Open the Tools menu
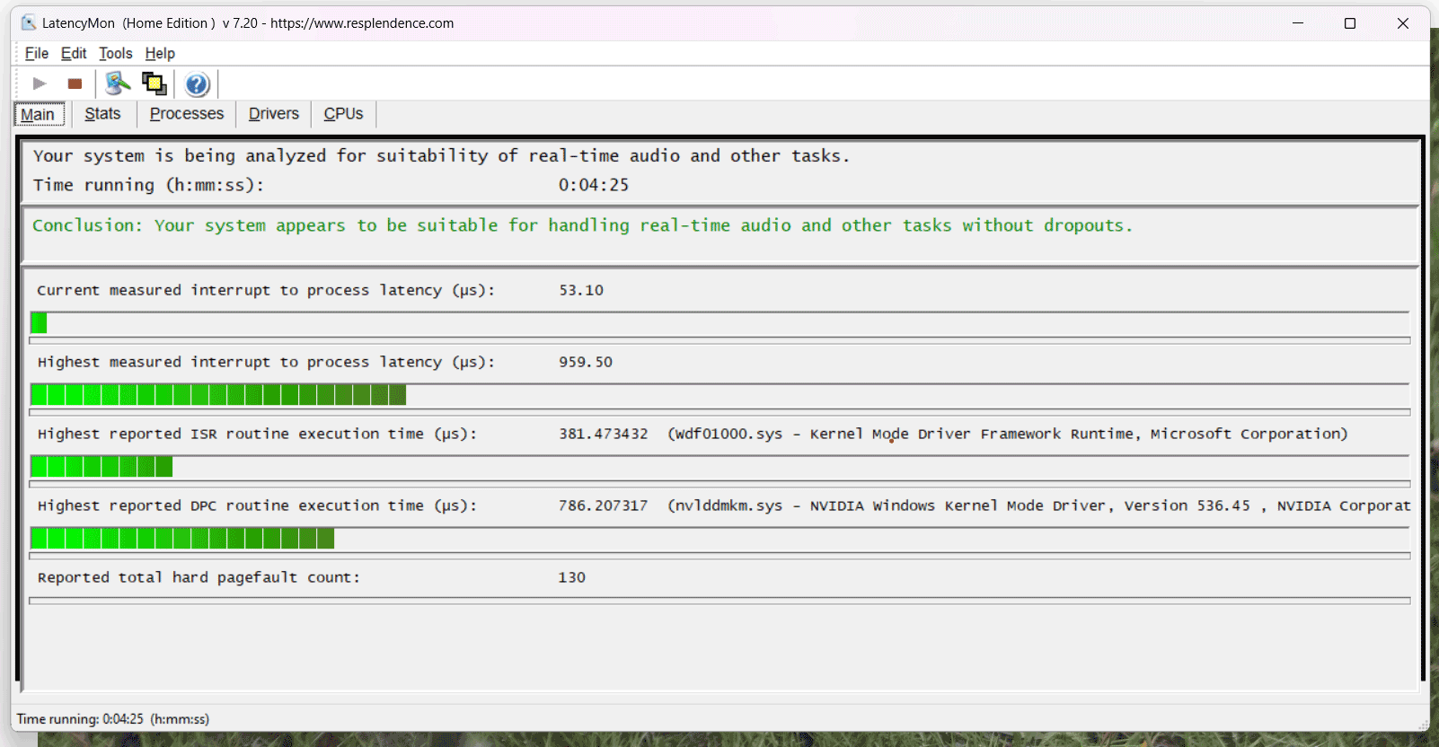 (115, 54)
